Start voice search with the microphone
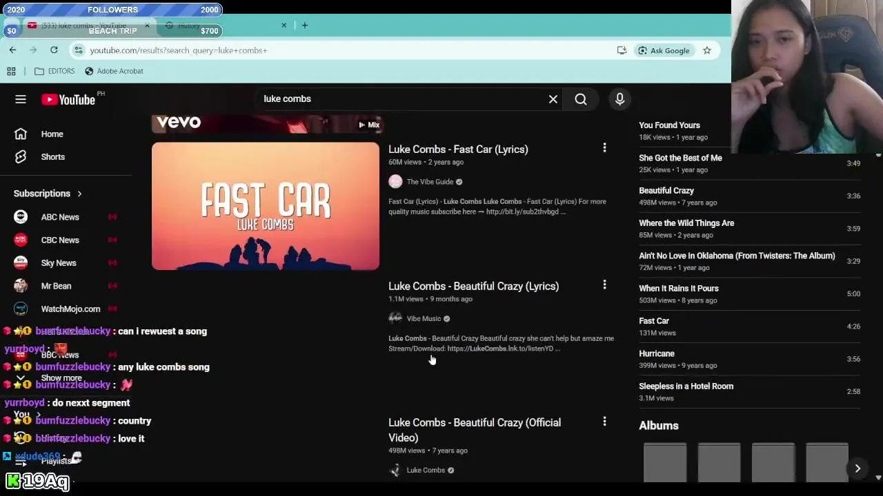Viewport: 883px width, 496px height. [619, 99]
